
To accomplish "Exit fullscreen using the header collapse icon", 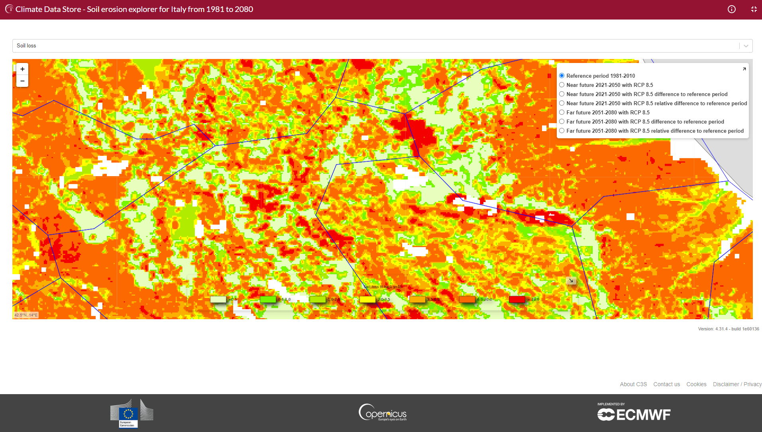I will coord(754,9).
